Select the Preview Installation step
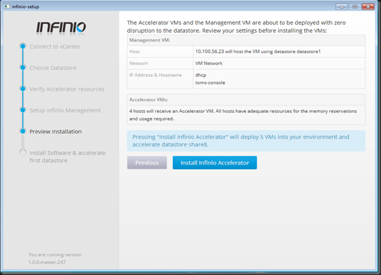The image size is (381, 275). point(56,131)
